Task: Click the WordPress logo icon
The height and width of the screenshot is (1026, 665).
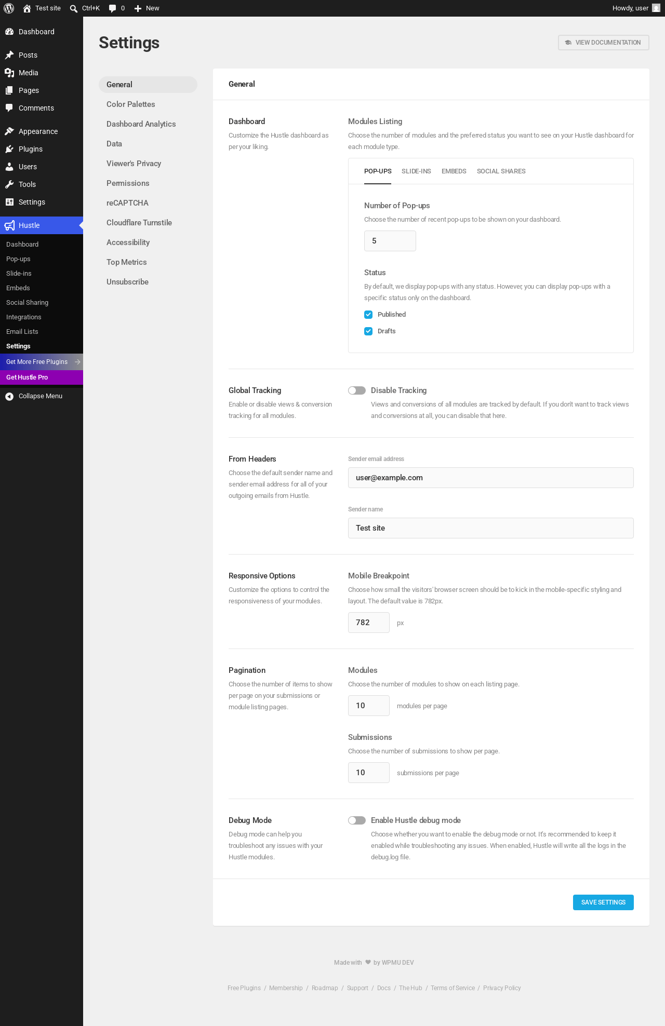Action: [x=9, y=8]
